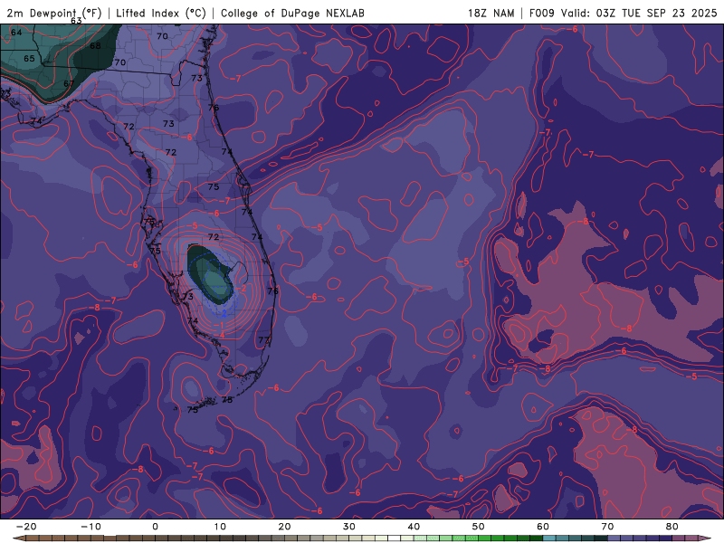Click the dewpoint value 64 in the green area

[16, 33]
